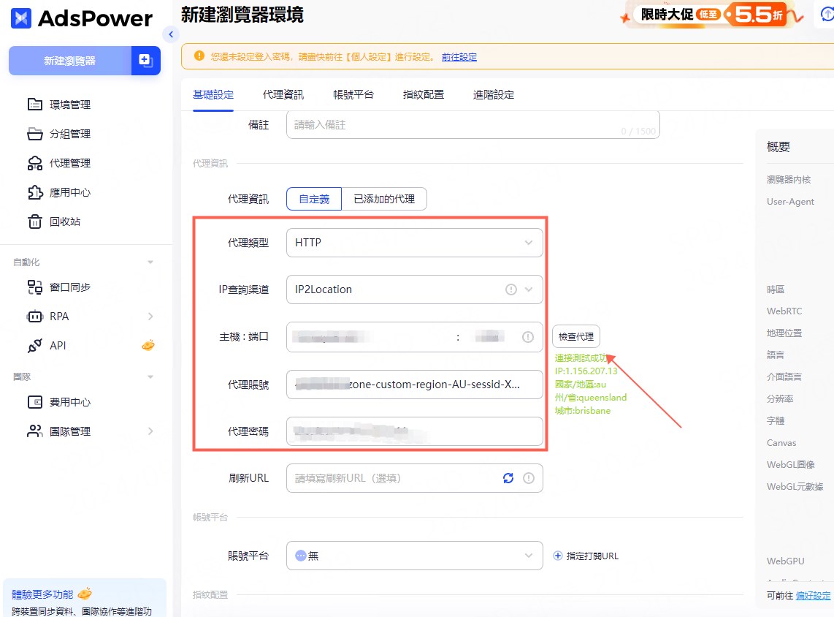Collapse the sidebar with the arrow button

click(171, 34)
